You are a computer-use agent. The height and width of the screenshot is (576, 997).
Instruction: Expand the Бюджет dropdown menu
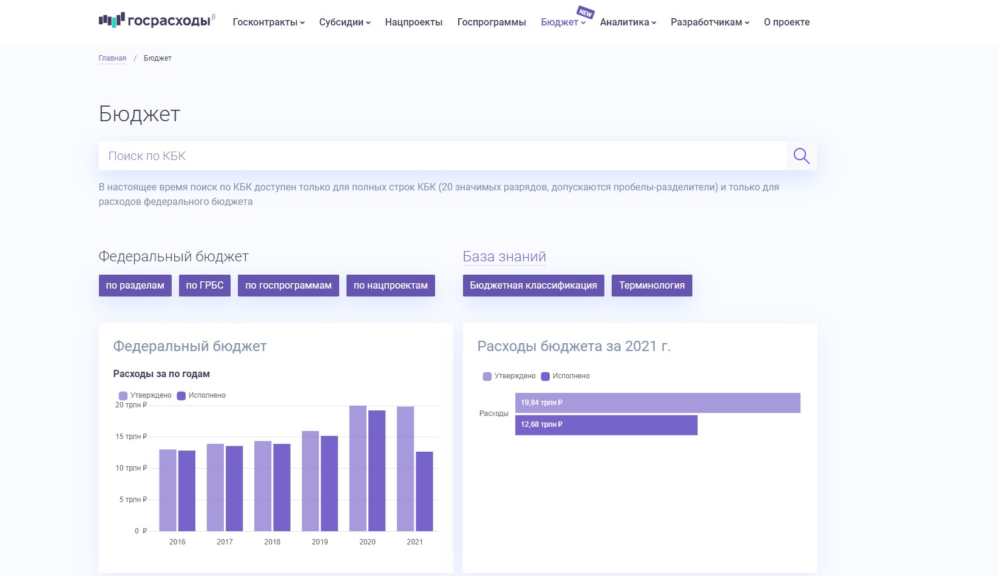563,22
